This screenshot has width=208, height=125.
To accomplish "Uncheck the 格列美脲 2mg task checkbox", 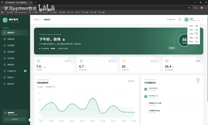I will pos(146,97).
